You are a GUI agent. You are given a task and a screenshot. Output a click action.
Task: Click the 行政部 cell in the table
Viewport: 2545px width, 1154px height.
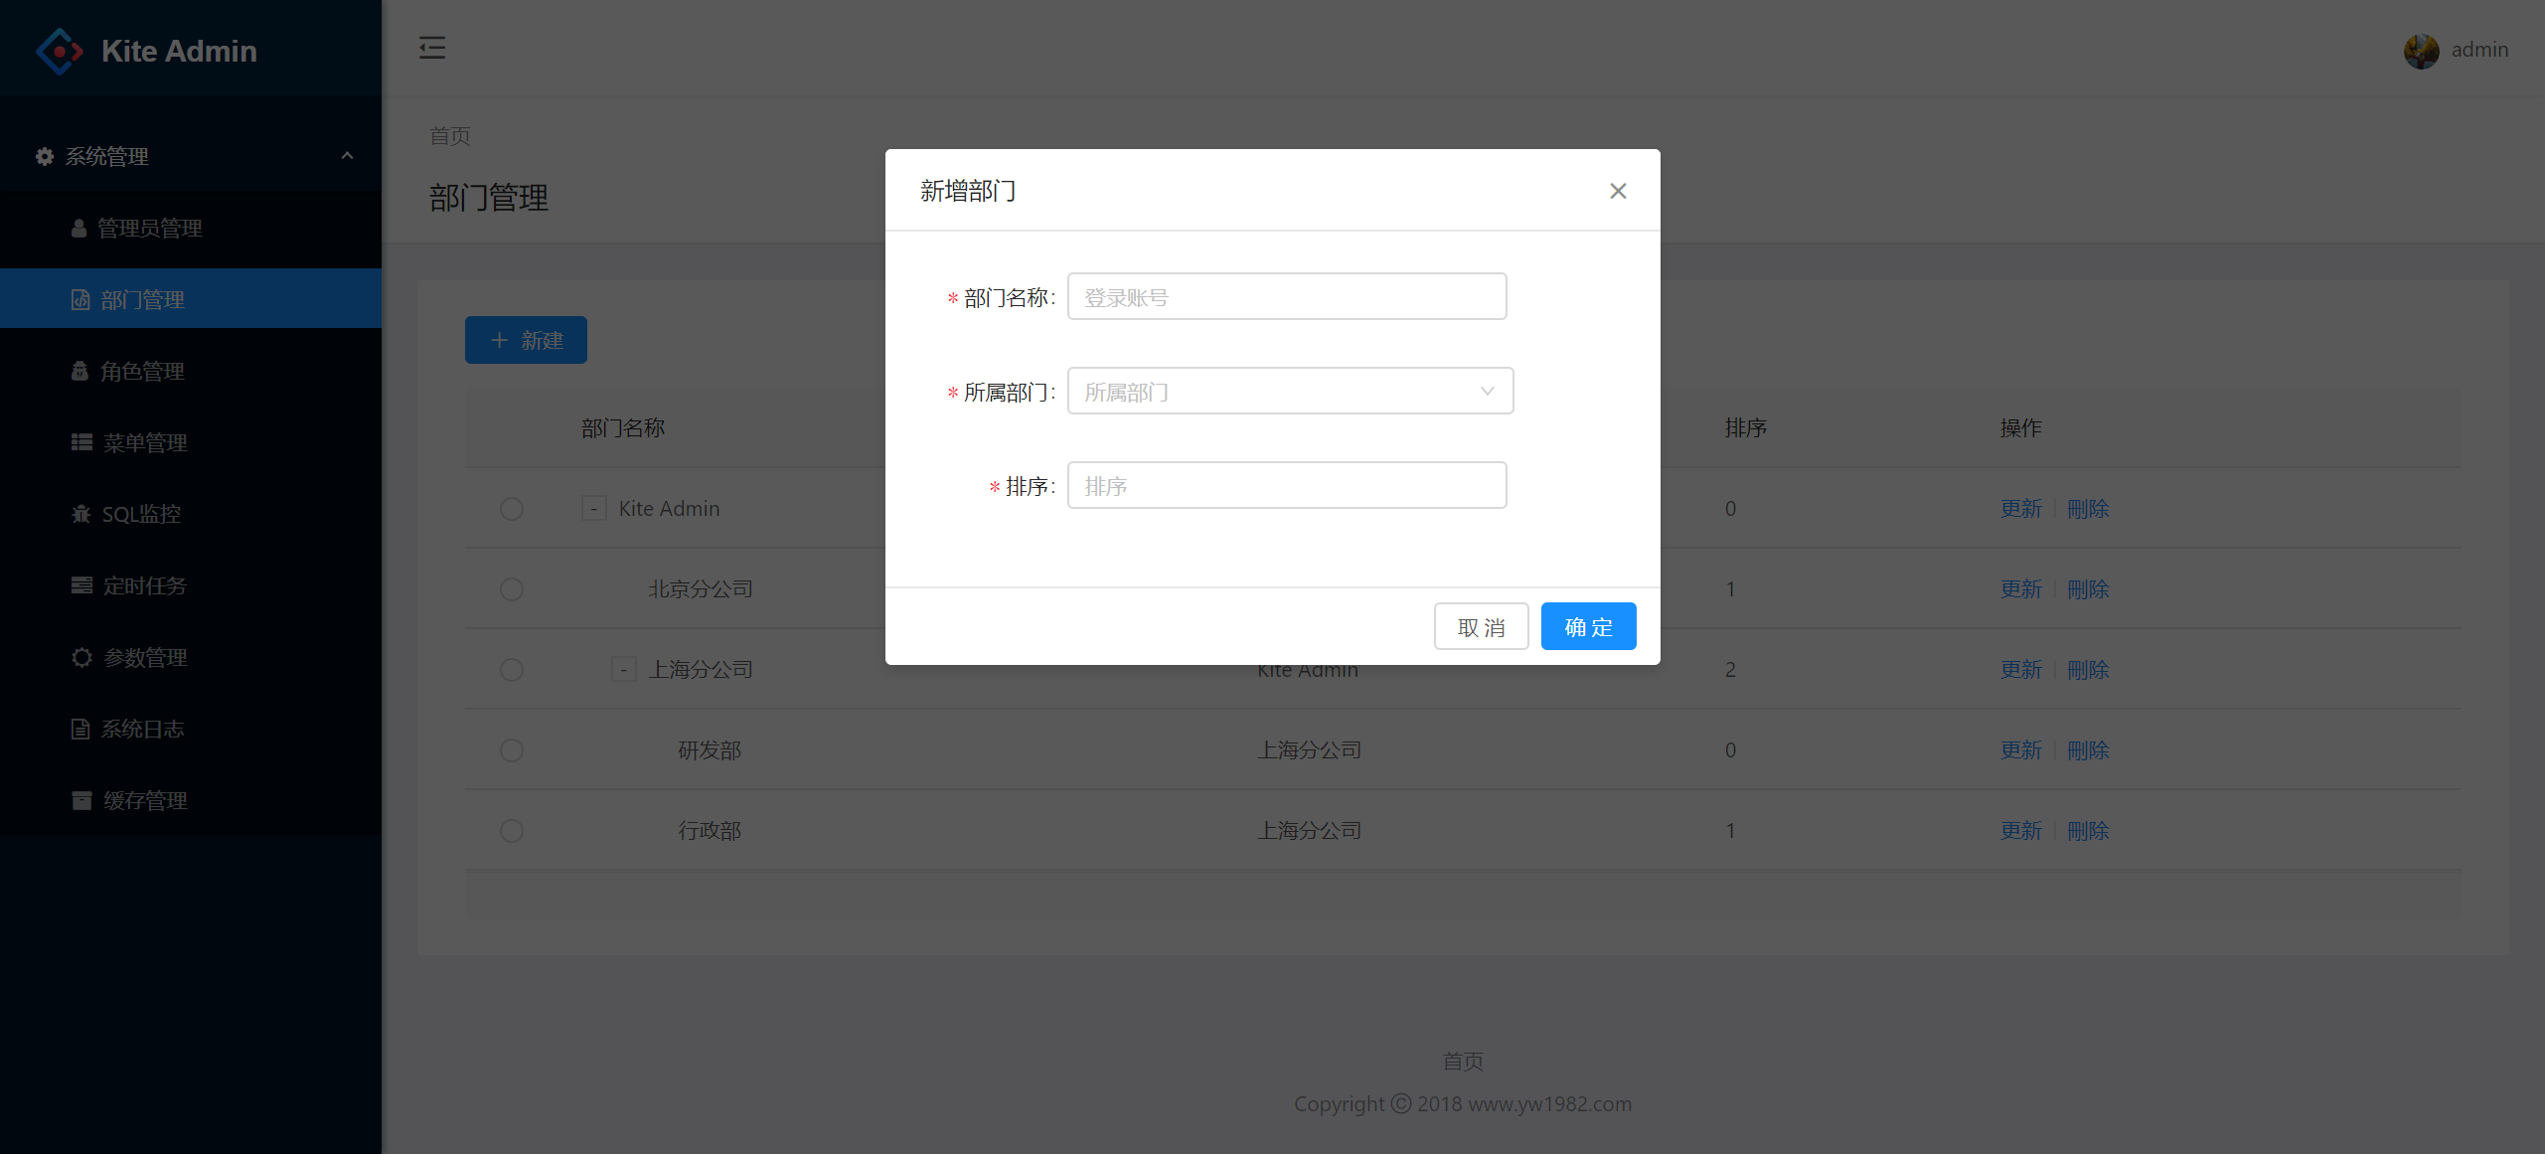(x=710, y=831)
